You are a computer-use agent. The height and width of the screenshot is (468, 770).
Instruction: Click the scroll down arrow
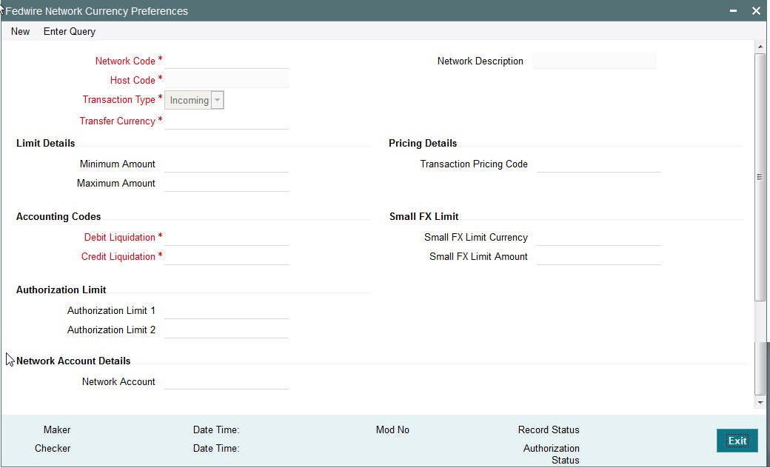760,403
